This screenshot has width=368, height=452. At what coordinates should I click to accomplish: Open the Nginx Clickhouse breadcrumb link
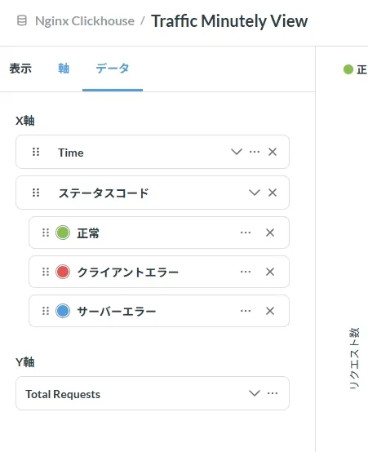(x=85, y=21)
